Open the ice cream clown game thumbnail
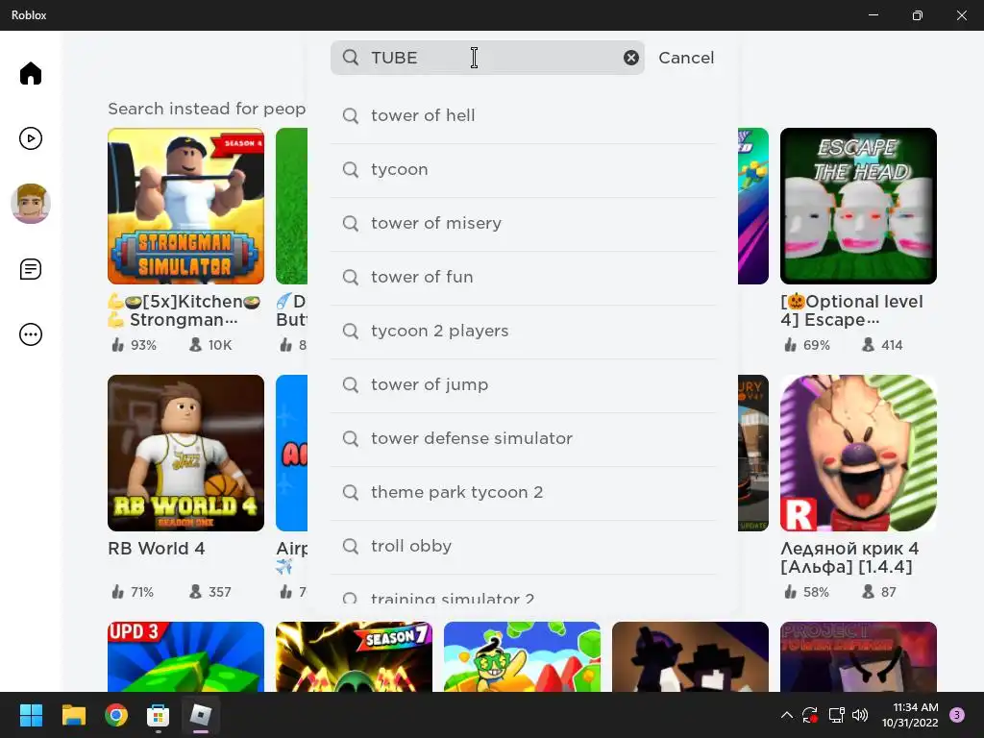984x738 pixels. (858, 454)
